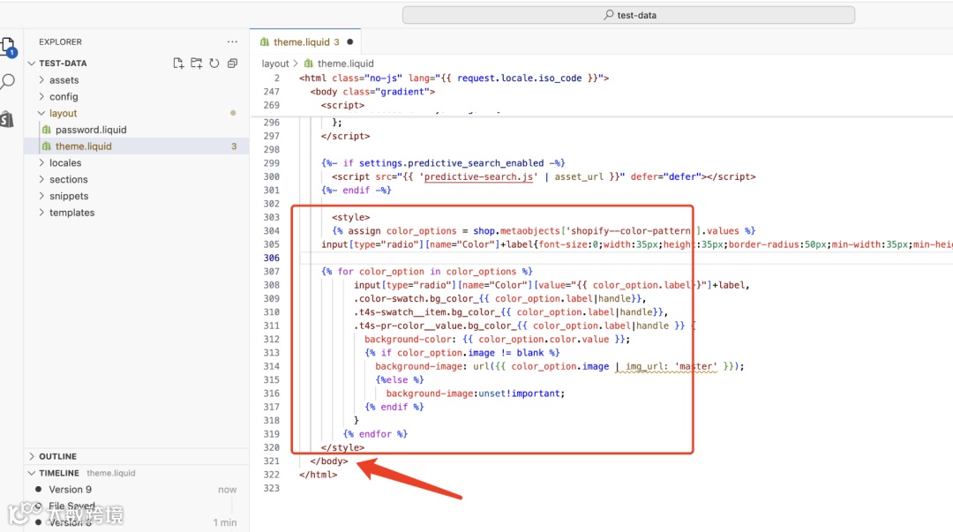Click sticky header line 269 script tag
The height and width of the screenshot is (532, 953).
[x=342, y=105]
